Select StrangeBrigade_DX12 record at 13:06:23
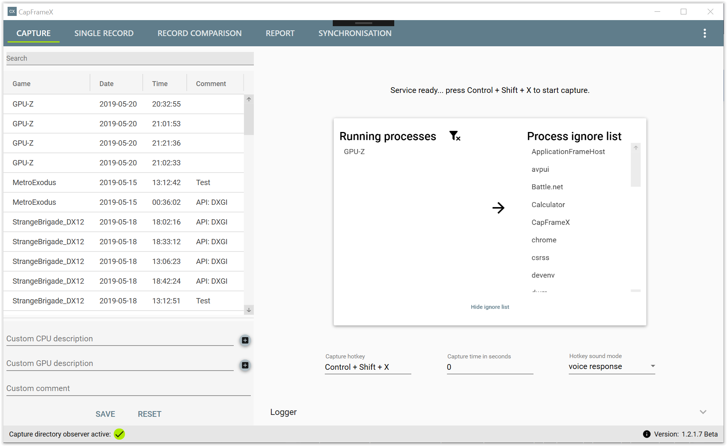The image size is (727, 446). 124,261
